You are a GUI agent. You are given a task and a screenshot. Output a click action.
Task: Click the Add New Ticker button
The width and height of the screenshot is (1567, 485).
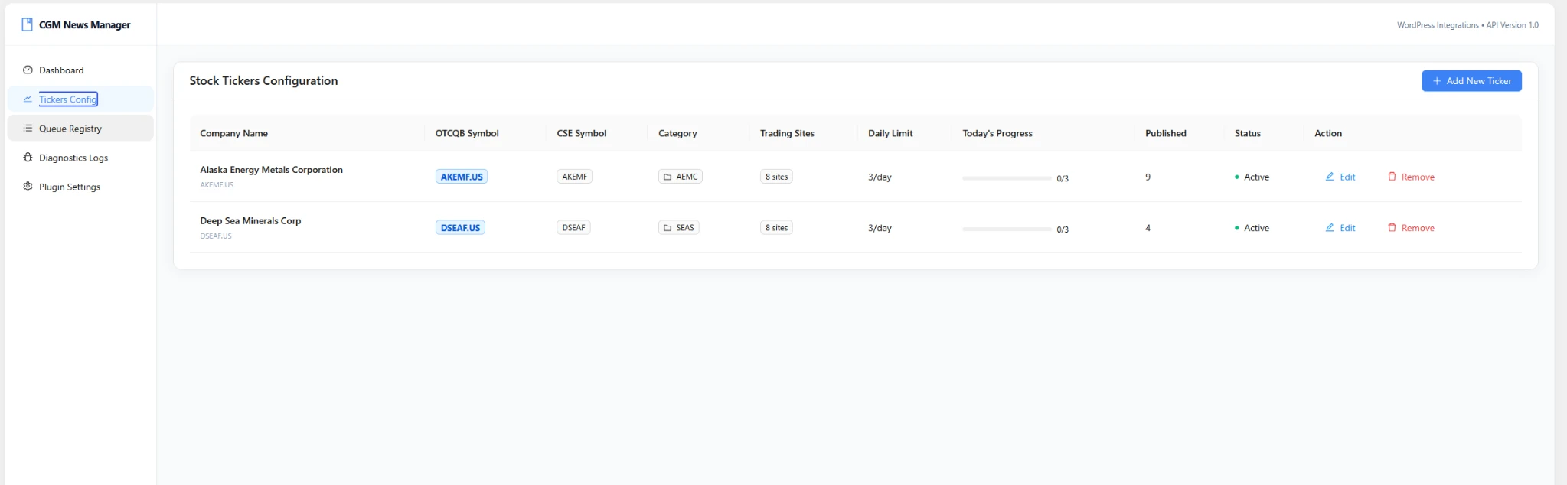[1471, 81]
